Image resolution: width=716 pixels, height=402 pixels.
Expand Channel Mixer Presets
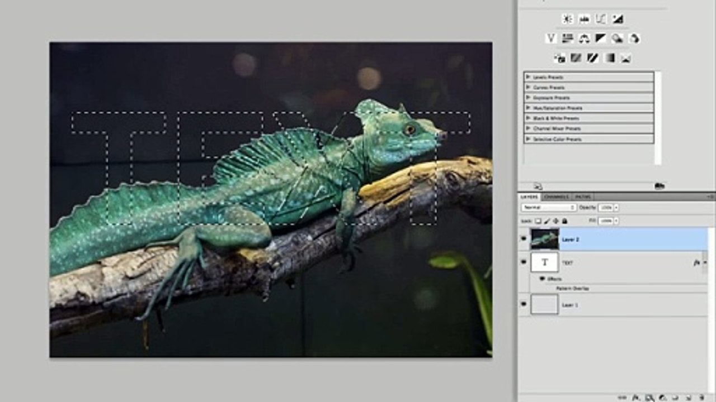[x=528, y=128]
